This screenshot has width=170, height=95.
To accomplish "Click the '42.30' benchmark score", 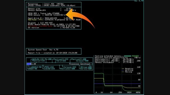I will pos(33,64).
